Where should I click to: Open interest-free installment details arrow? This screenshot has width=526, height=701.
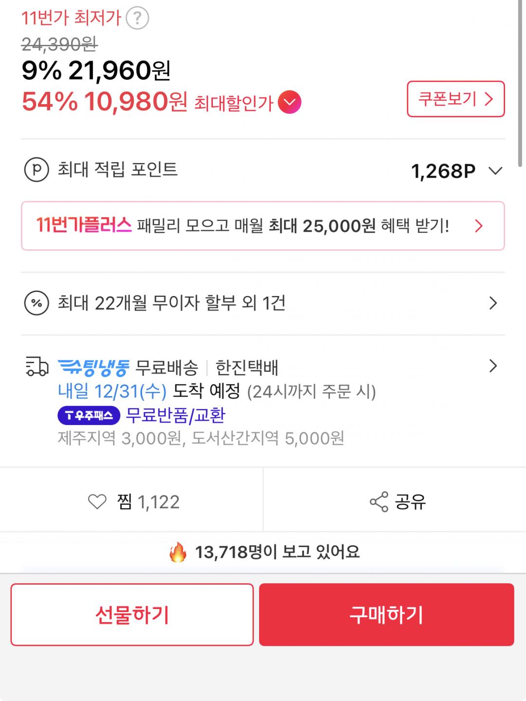pyautogui.click(x=493, y=303)
